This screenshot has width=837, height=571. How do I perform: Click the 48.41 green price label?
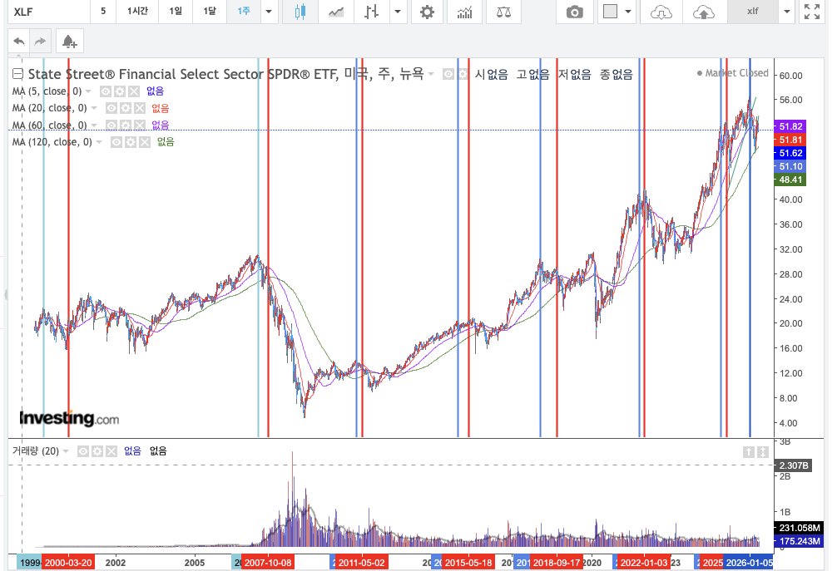tap(790, 180)
